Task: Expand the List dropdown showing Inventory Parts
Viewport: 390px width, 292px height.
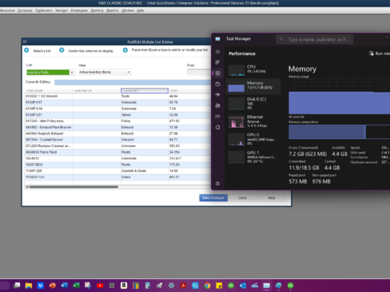Action: tap(72, 73)
